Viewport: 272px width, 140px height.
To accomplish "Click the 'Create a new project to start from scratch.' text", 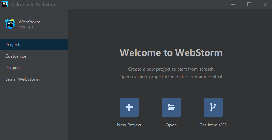I will pos(172,69).
